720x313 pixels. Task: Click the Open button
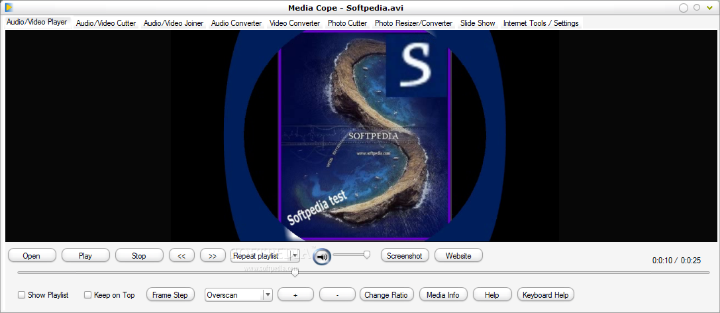coord(32,255)
